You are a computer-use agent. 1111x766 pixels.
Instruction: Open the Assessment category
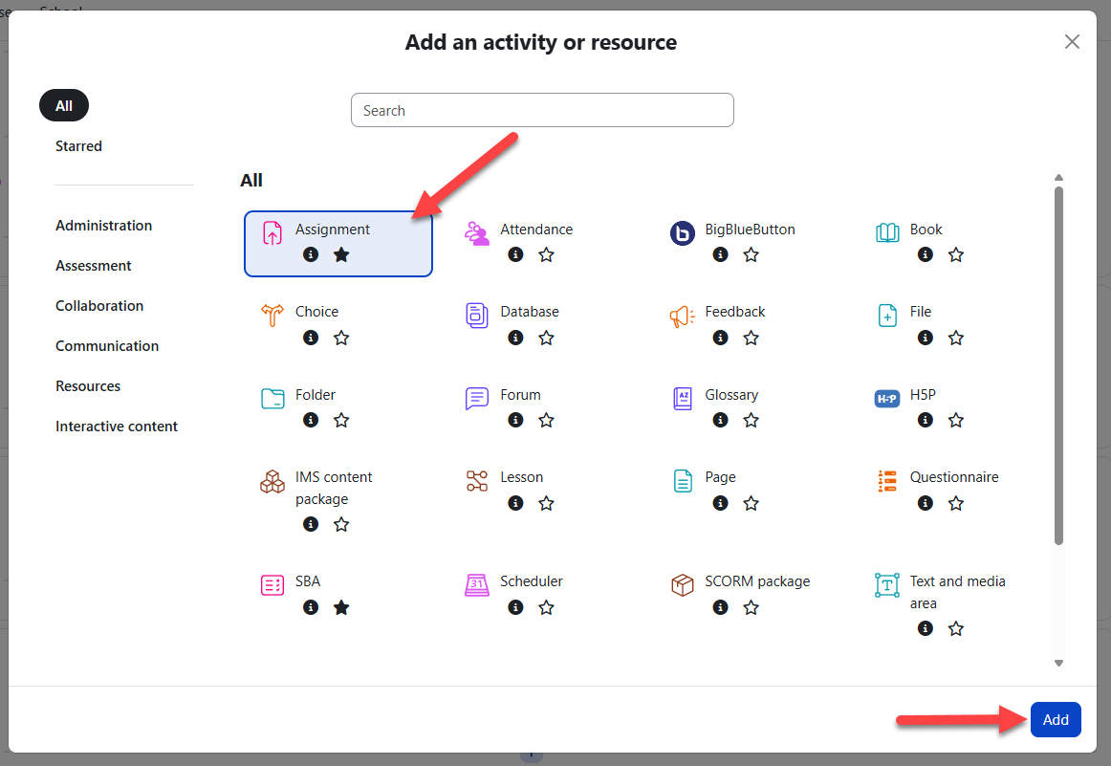coord(94,266)
